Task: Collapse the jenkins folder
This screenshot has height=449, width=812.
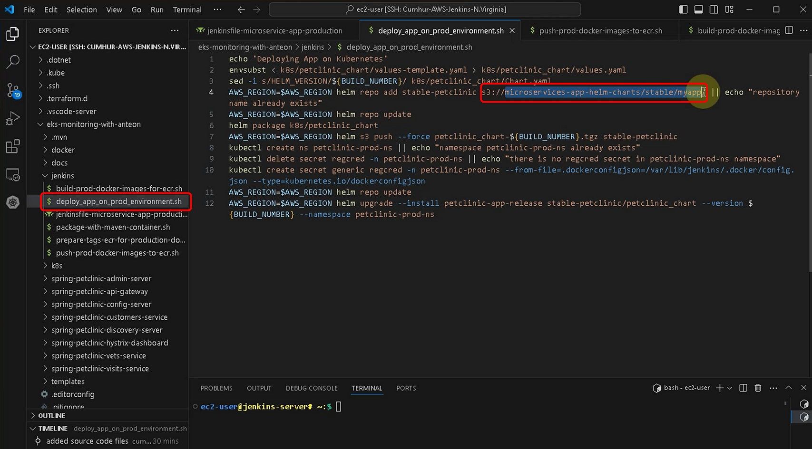Action: [62, 176]
